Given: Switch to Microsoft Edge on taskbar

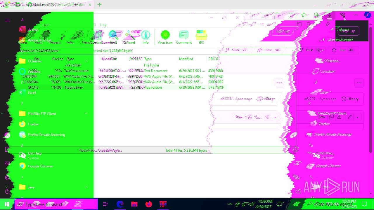Looking at the screenshot, I should click(x=120, y=204).
